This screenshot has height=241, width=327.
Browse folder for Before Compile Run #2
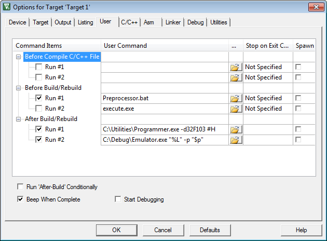click(x=236, y=77)
